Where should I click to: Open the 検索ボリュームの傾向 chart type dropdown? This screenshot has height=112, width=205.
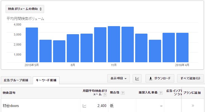tap(25, 9)
